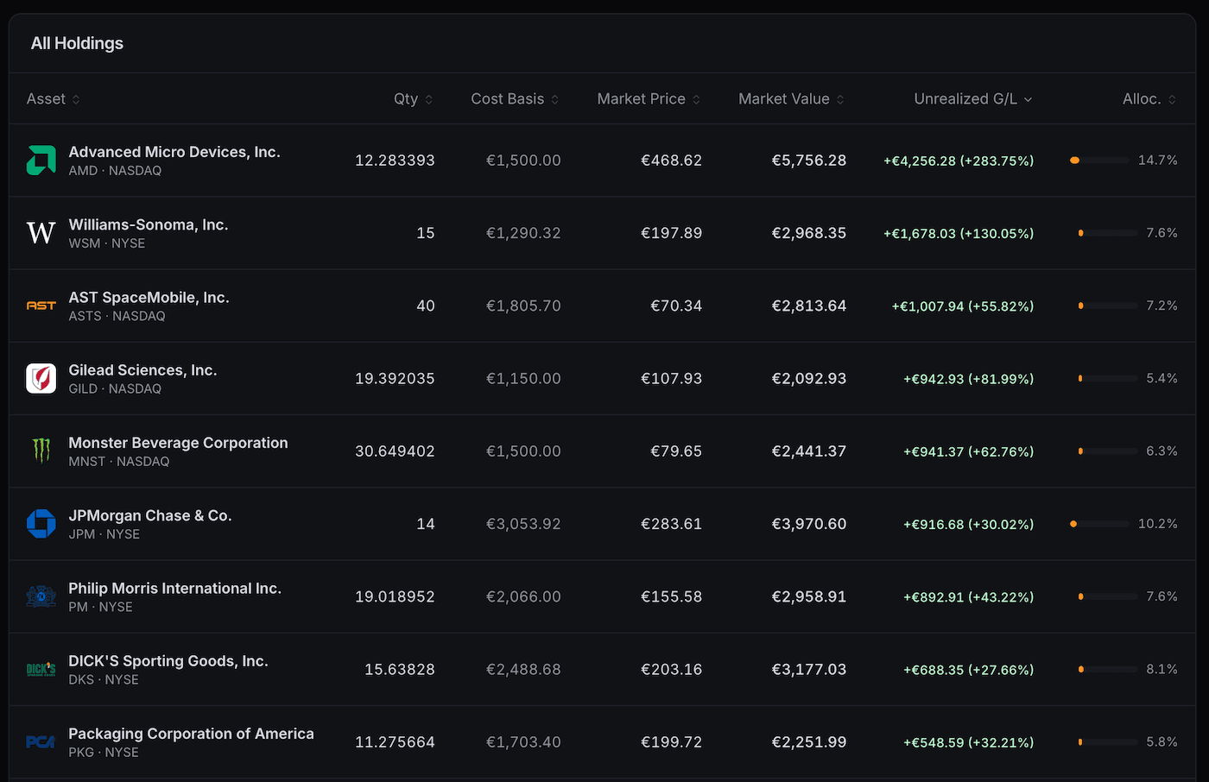Click the Gilead Sciences logo icon
Image resolution: width=1209 pixels, height=782 pixels.
(41, 378)
